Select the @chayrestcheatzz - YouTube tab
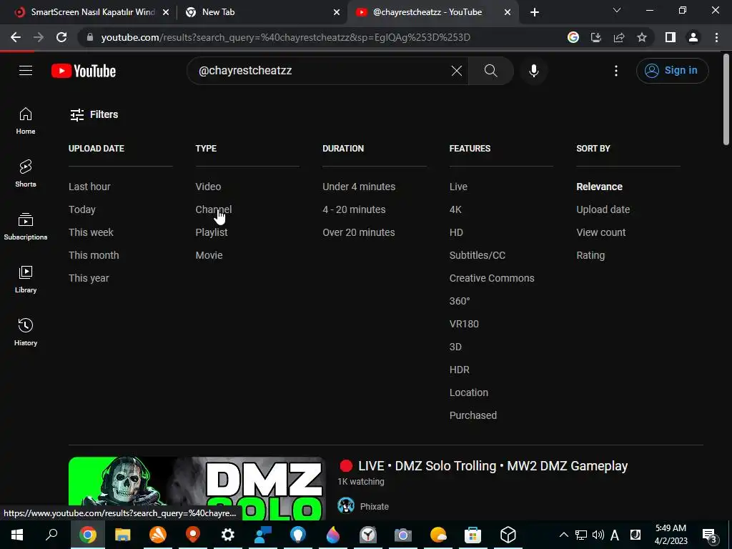Viewport: 732px width, 549px height. (x=432, y=12)
